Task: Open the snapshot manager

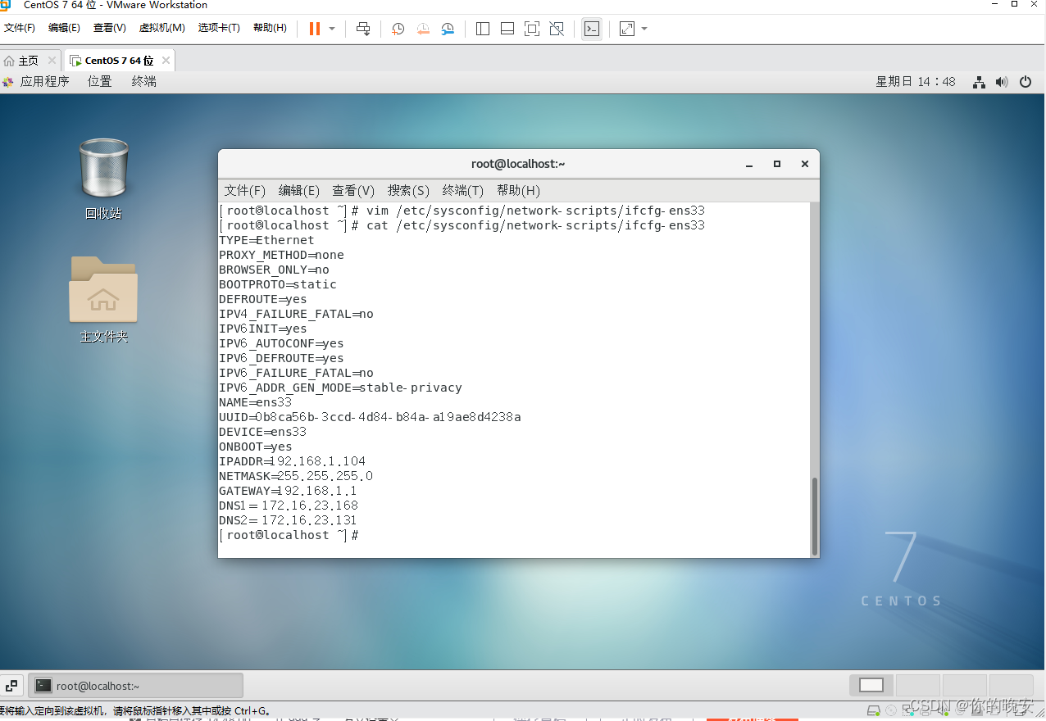Action: coord(448,29)
